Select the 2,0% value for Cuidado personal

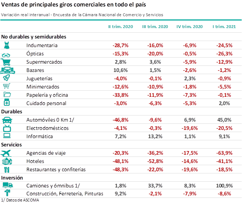pyautogui.click(x=224, y=104)
